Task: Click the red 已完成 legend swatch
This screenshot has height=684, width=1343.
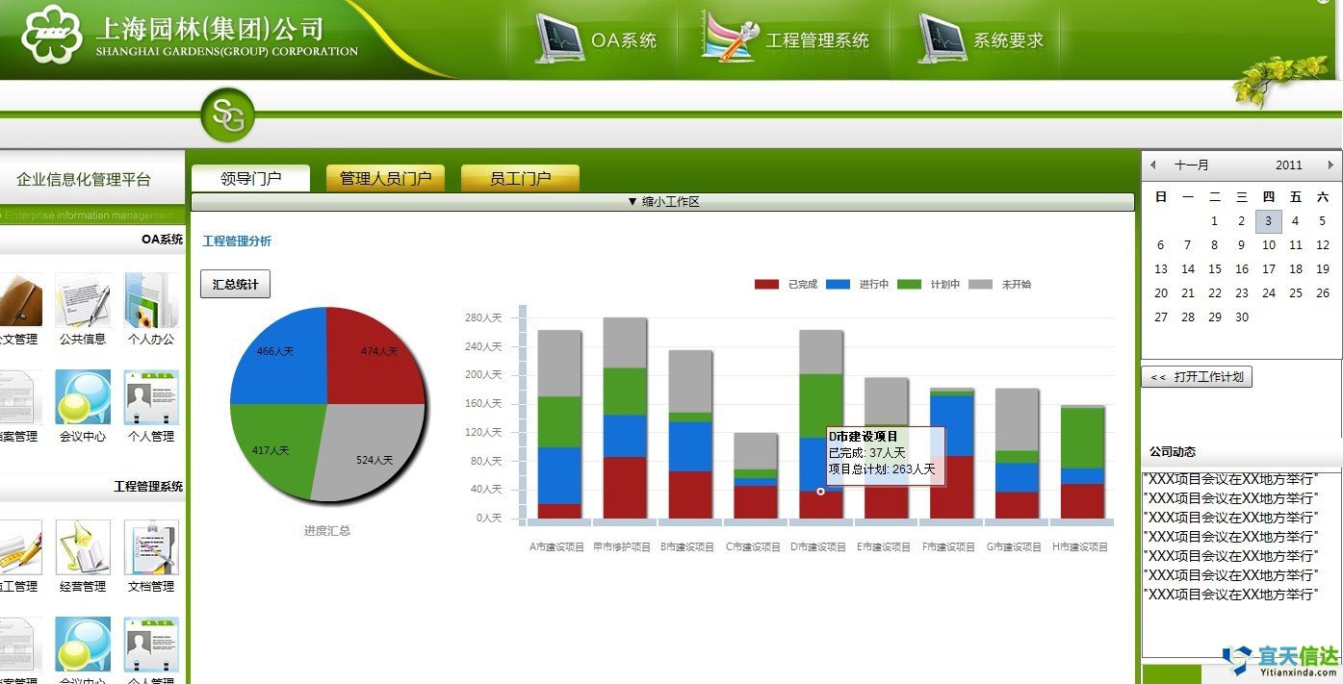Action: 766,285
